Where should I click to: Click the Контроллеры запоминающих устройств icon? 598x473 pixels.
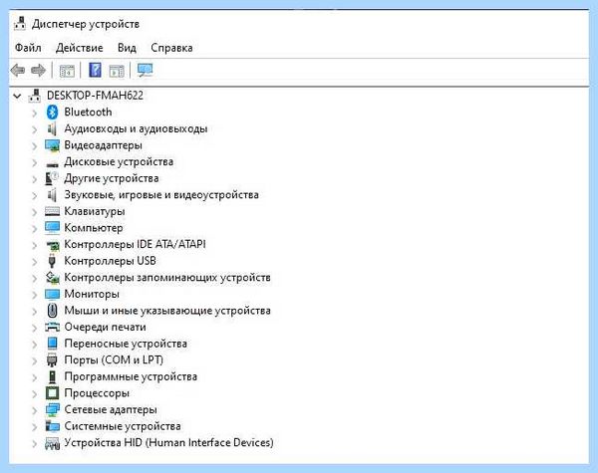tap(53, 278)
